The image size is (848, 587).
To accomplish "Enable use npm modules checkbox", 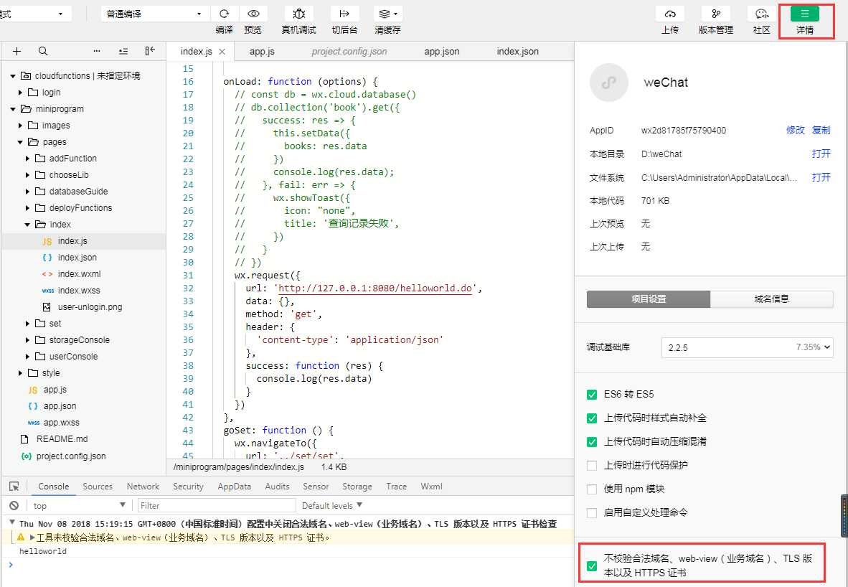I will 592,489.
